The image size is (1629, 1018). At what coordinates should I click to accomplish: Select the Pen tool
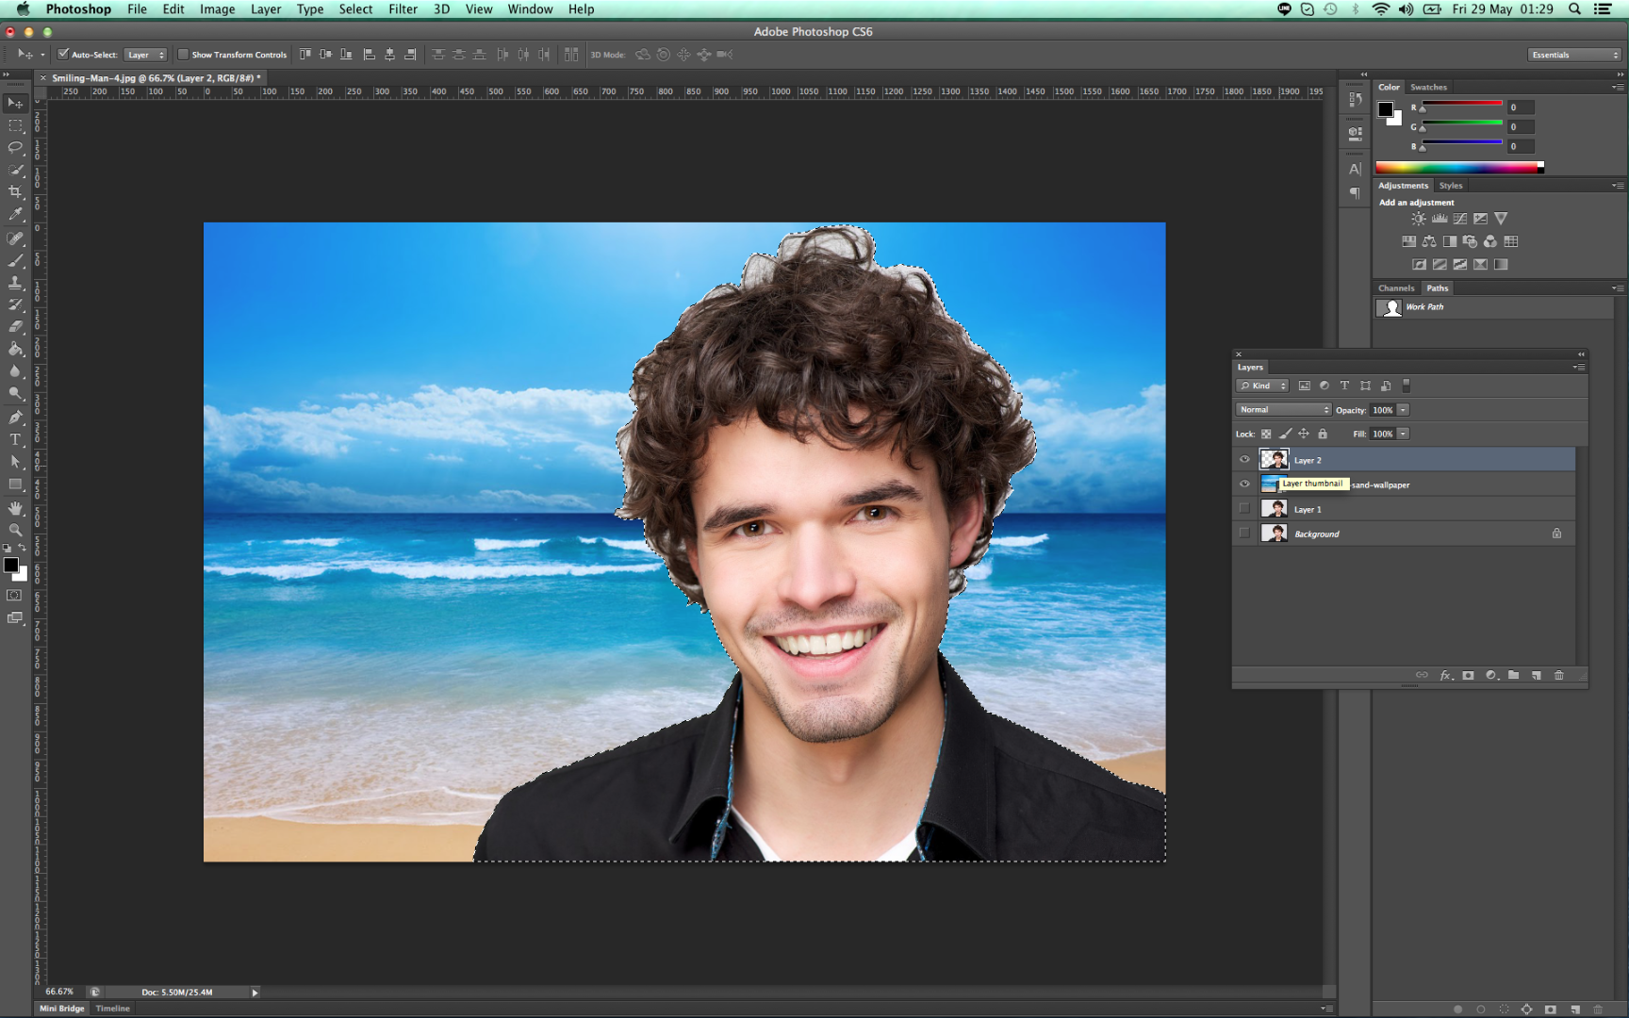15,417
